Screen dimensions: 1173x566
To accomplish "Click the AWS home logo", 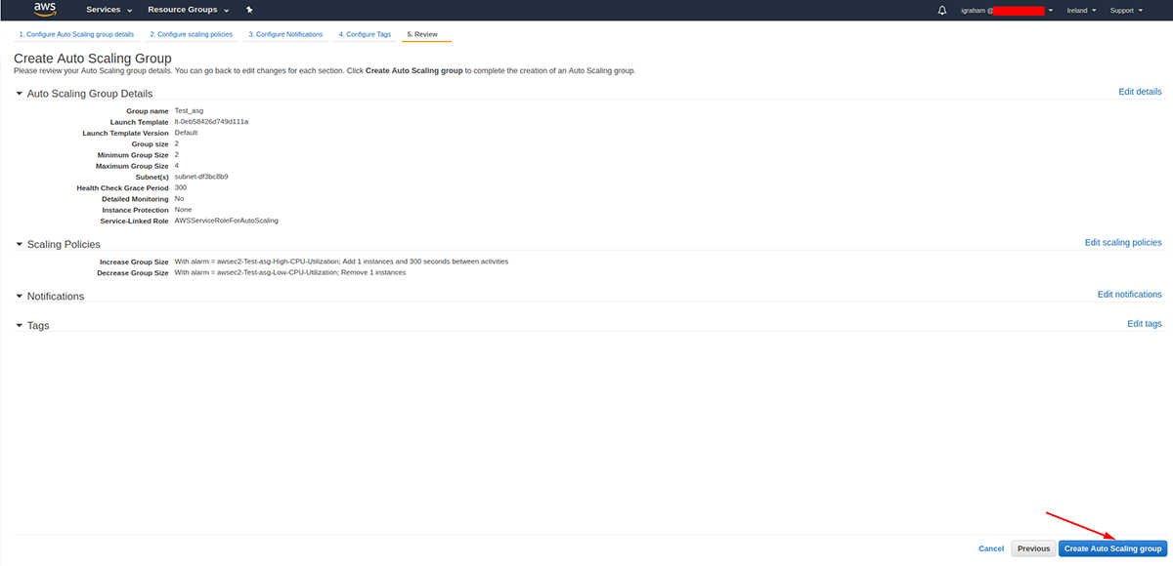I will click(x=43, y=10).
